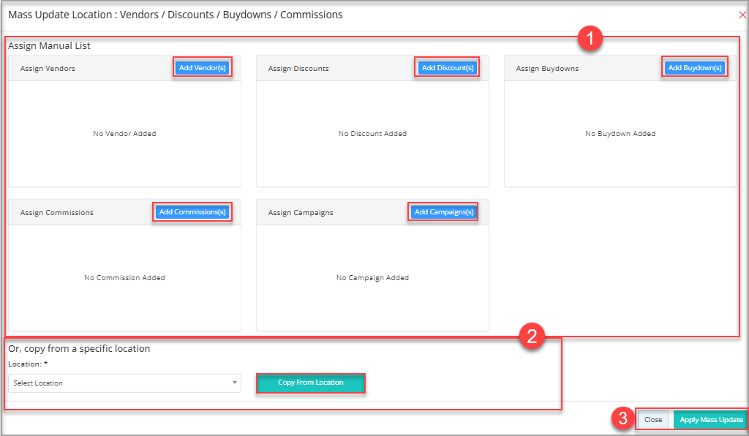Close the dialog with the red X
Image resolution: width=749 pixels, height=436 pixels.
point(742,15)
